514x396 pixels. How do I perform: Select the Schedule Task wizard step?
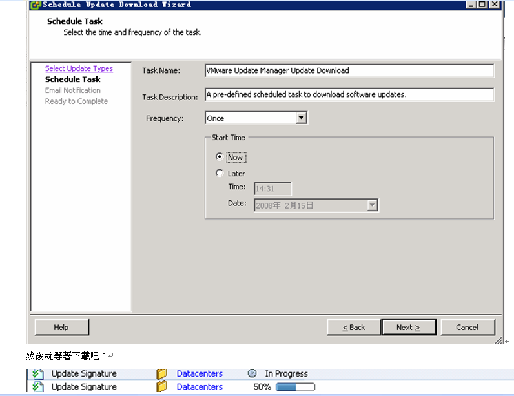coord(73,79)
